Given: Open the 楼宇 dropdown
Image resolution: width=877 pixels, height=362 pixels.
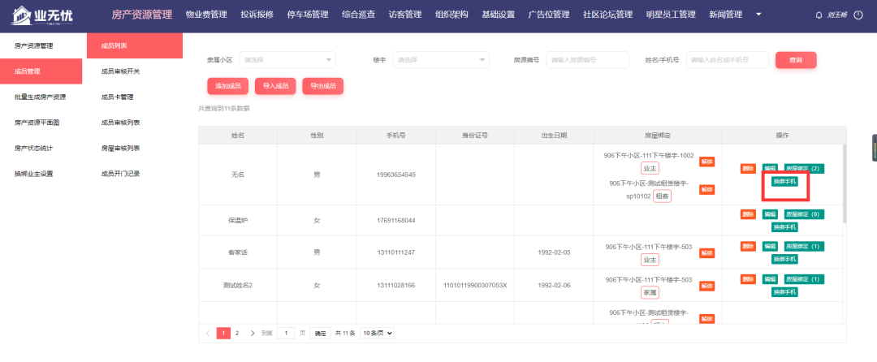Looking at the screenshot, I should [441, 60].
